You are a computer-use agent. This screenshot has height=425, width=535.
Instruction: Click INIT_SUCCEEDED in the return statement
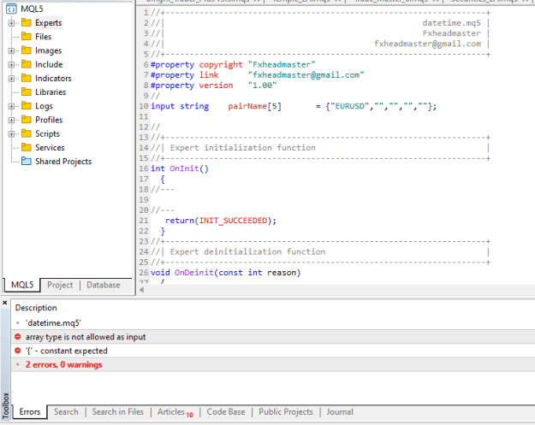(233, 221)
